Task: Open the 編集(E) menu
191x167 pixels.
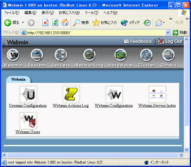Action: point(30,13)
